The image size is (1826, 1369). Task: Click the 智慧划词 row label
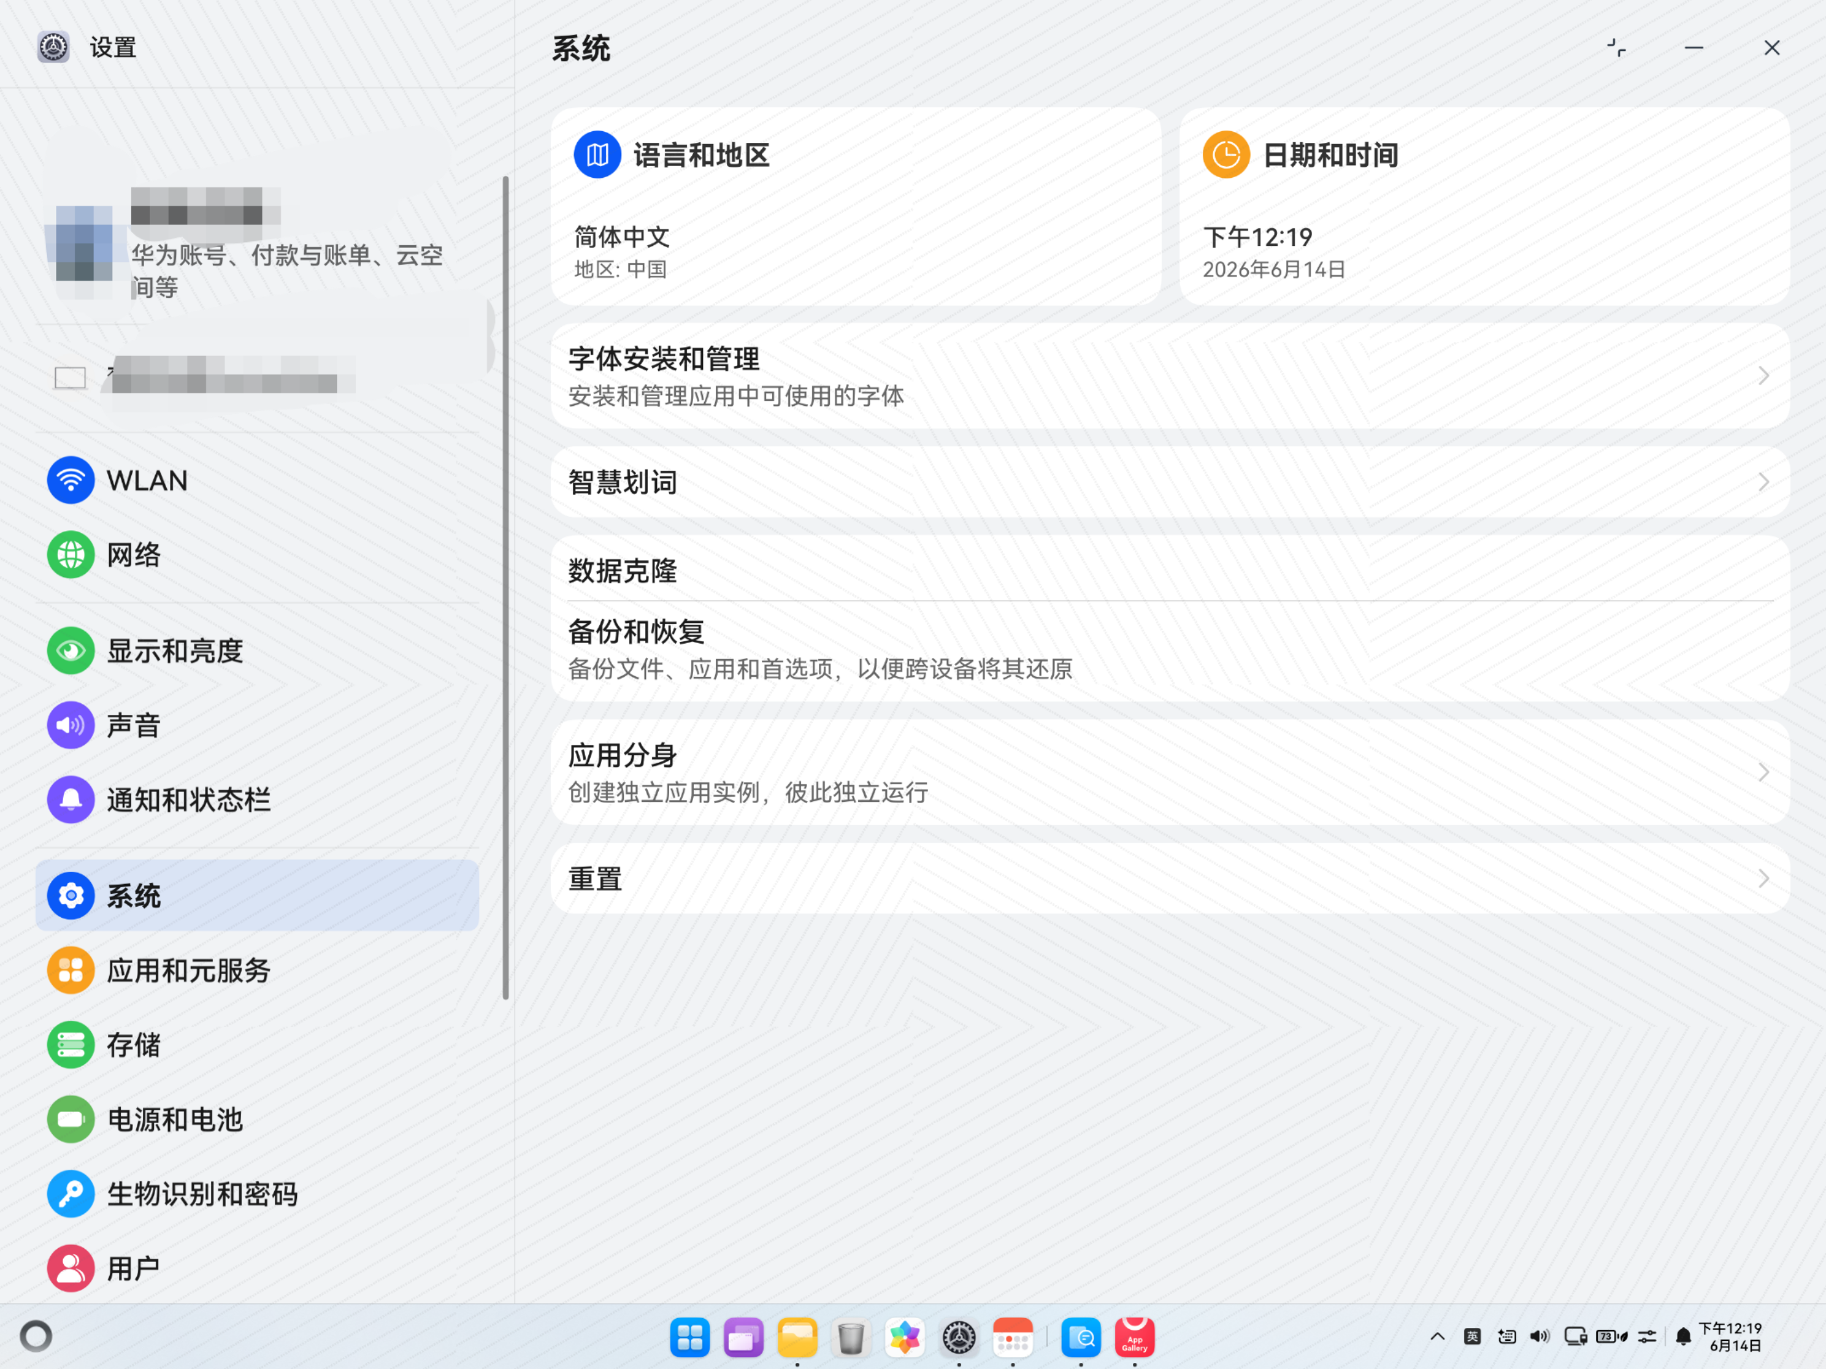tap(623, 482)
